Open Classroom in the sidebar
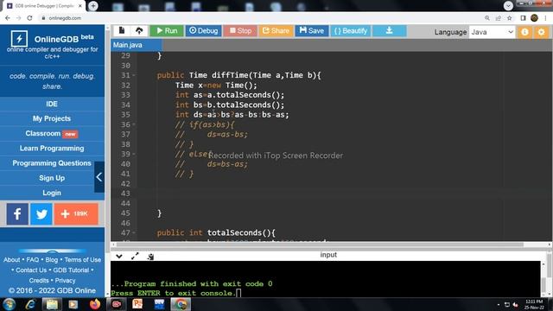The width and height of the screenshot is (553, 311). coord(52,134)
